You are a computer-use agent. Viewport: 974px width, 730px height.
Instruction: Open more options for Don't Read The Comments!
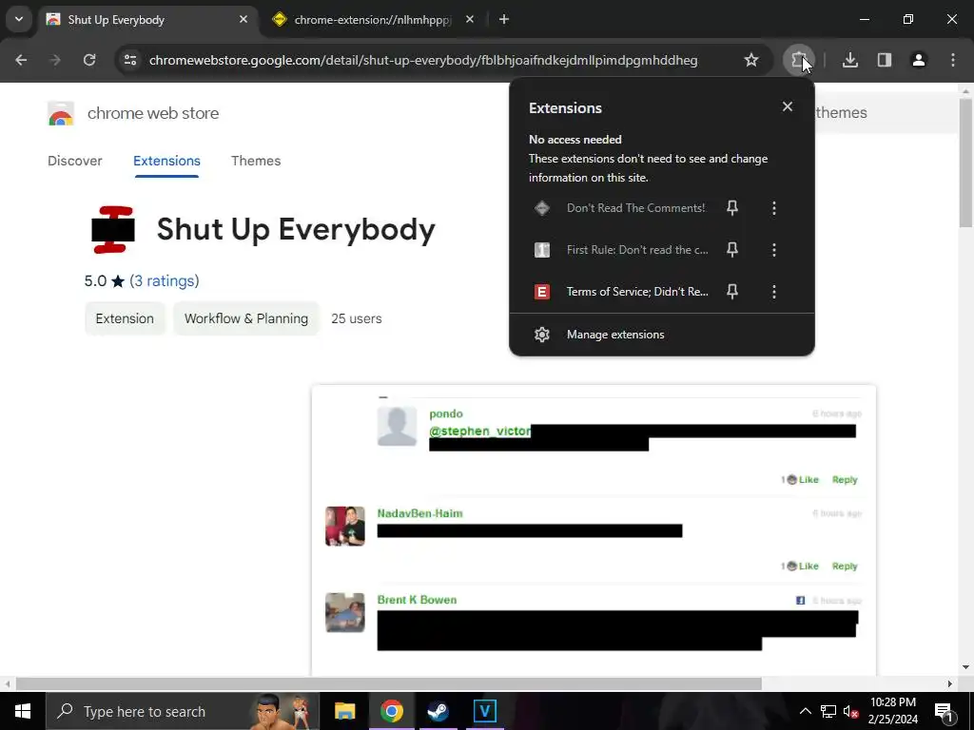pyautogui.click(x=774, y=208)
